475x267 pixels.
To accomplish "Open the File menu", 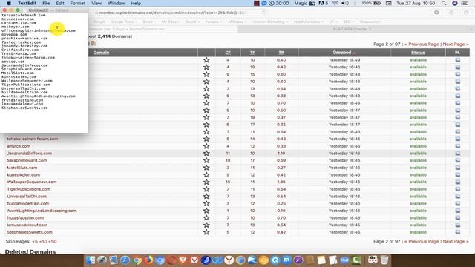I will tap(46, 3).
